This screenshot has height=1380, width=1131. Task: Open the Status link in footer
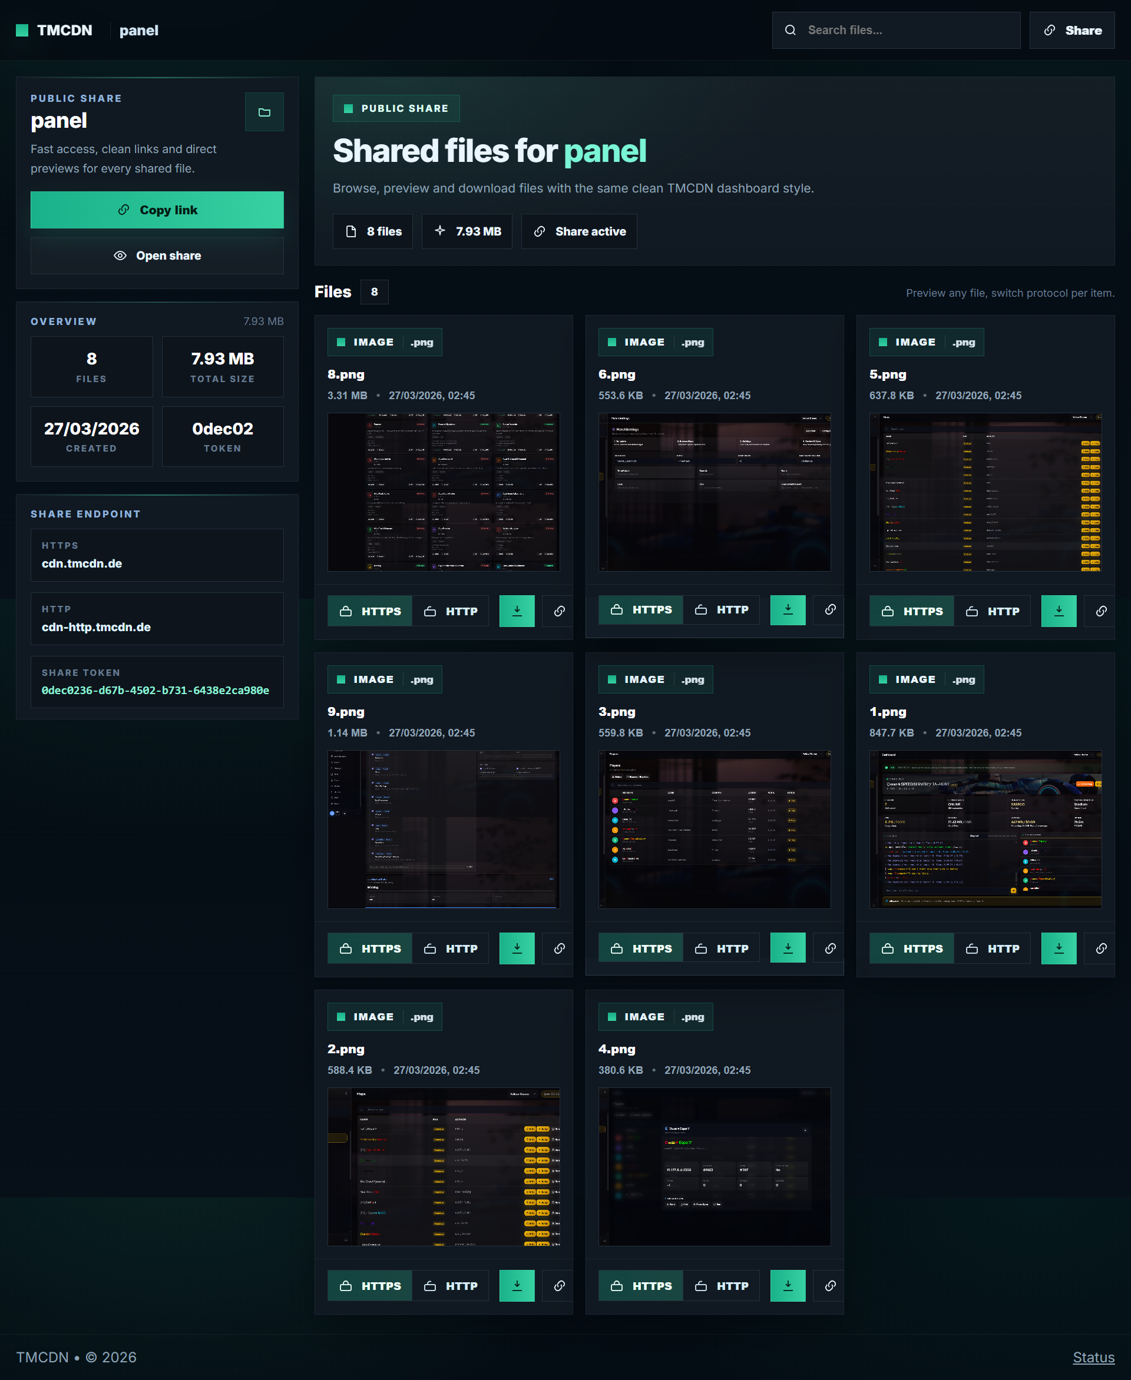pos(1093,1357)
